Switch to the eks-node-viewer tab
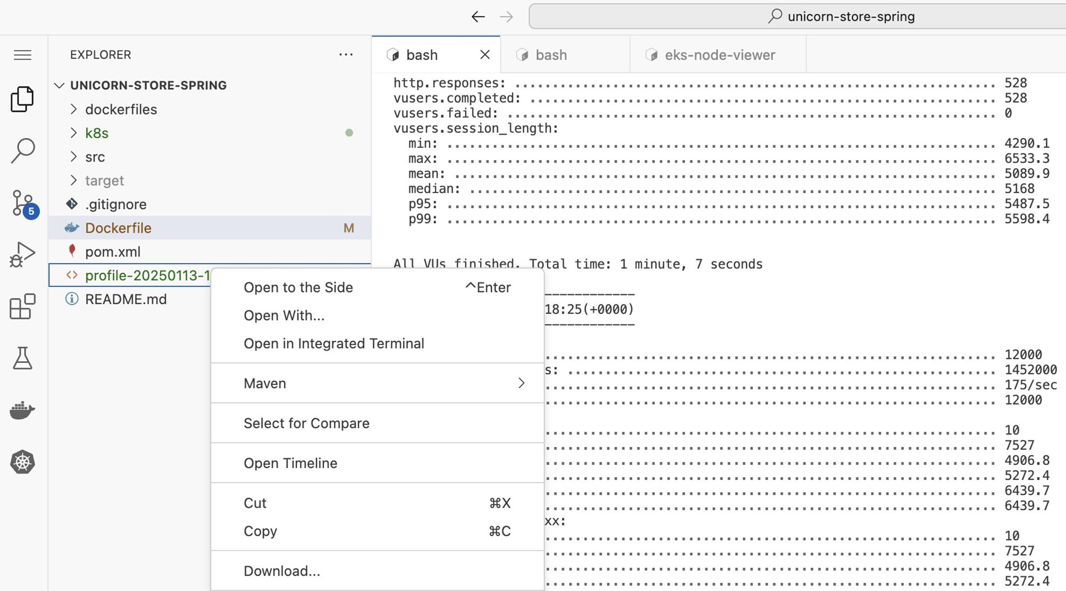The width and height of the screenshot is (1066, 591). coord(718,54)
